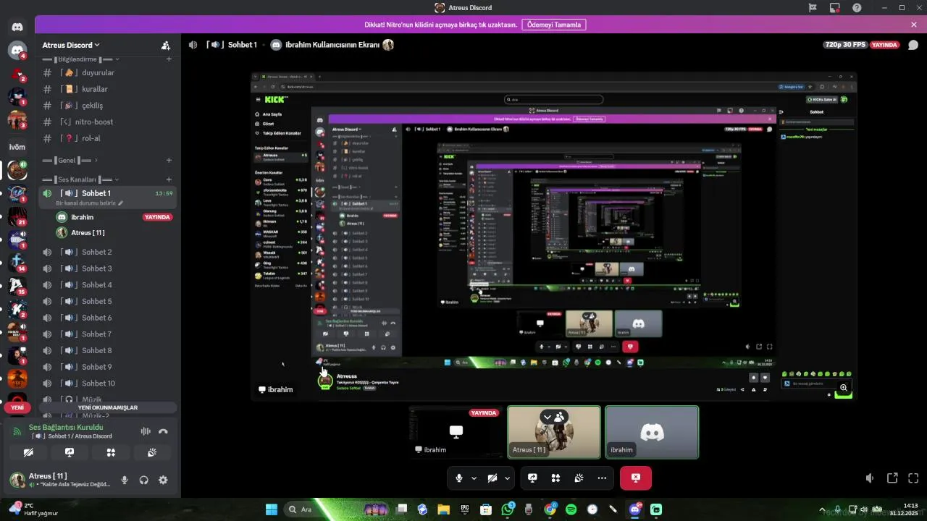Click the 720p 30 FPS quality badge
Screen dimensions: 927x521
click(845, 45)
